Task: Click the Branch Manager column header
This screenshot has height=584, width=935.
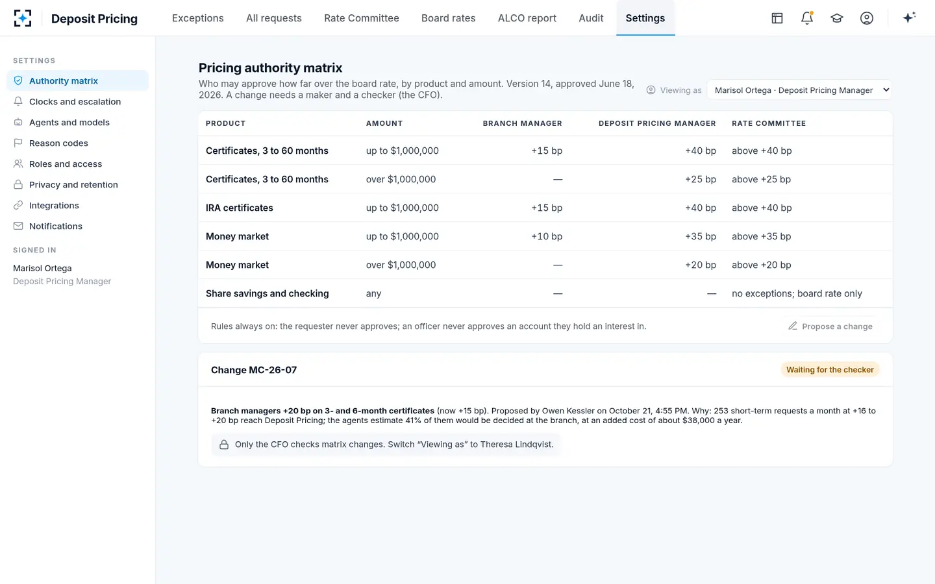Action: point(523,123)
